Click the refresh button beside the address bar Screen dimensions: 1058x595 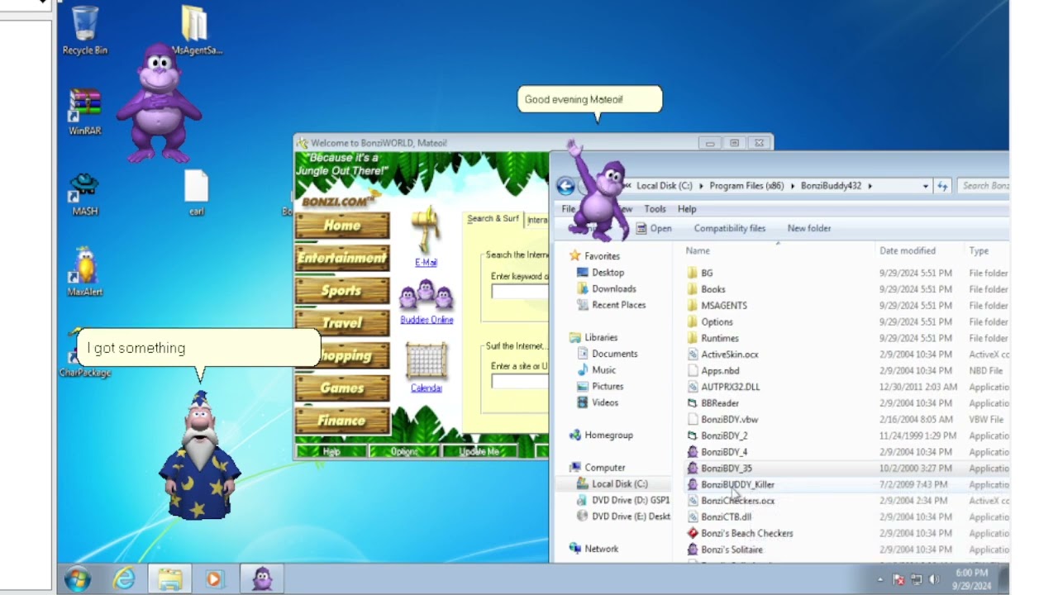click(x=942, y=186)
